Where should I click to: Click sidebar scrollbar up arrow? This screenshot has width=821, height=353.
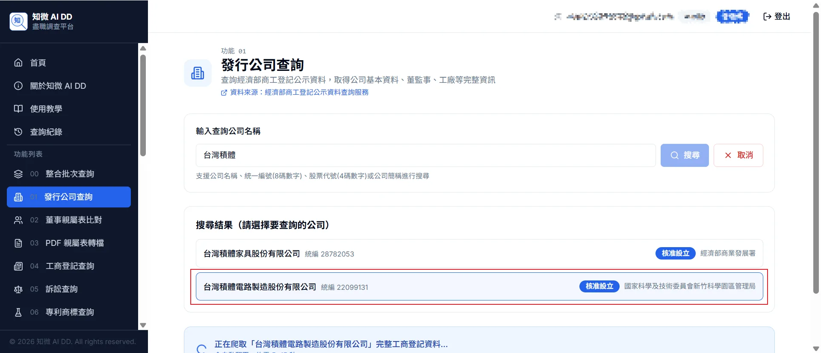pyautogui.click(x=143, y=48)
